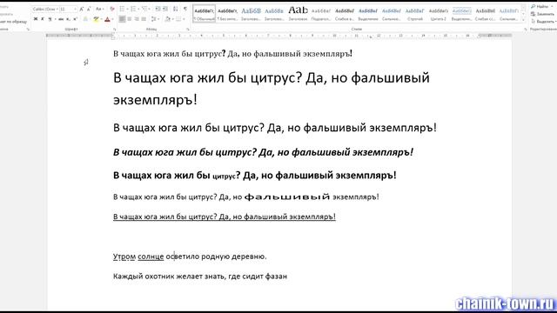Apply the big 'Aab' Заголовок title style
This screenshot has width=557, height=313.
point(298,14)
